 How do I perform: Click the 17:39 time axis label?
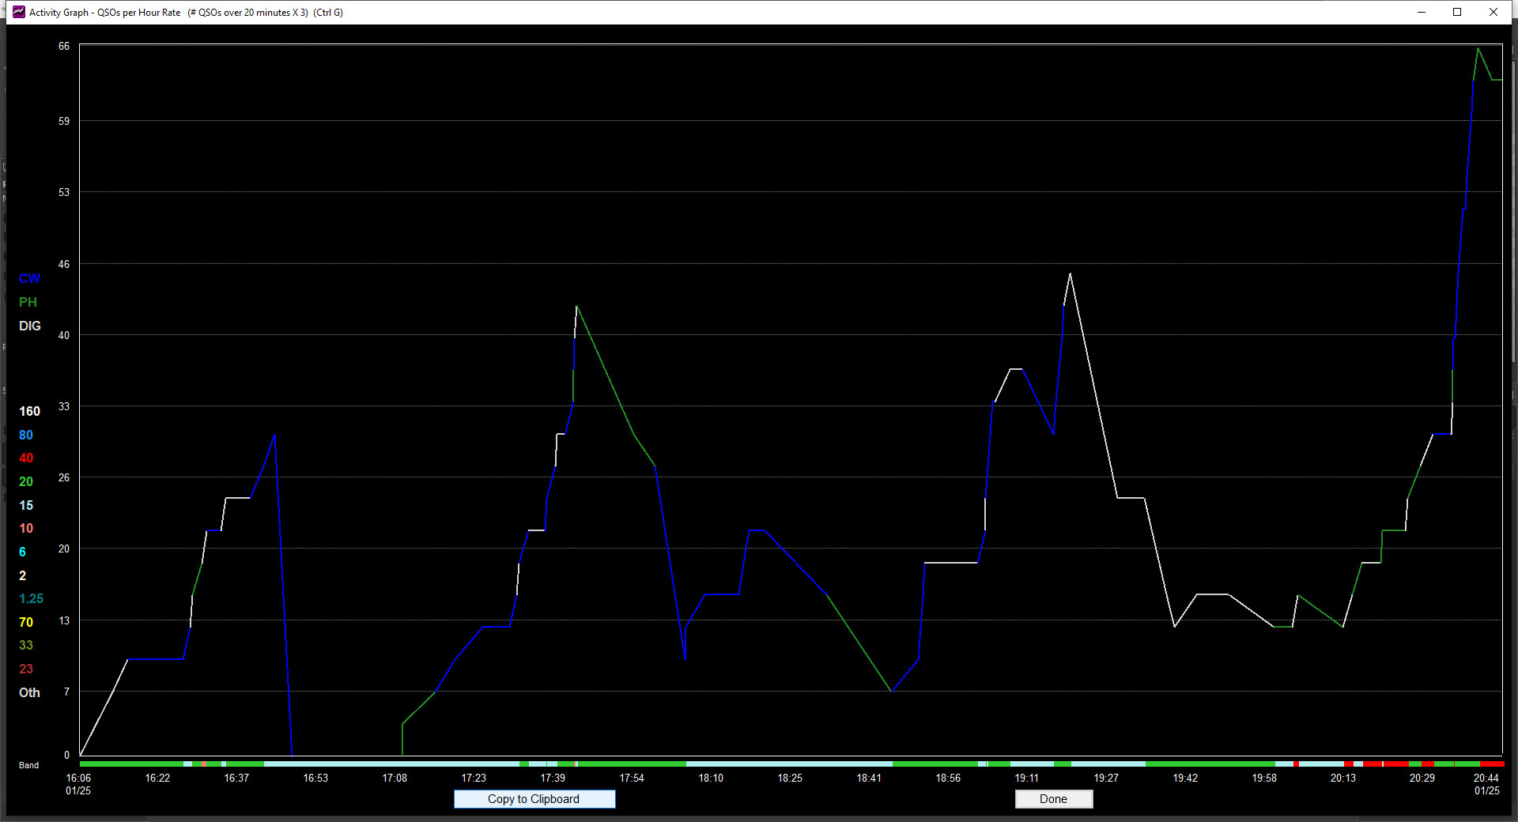[x=553, y=778]
